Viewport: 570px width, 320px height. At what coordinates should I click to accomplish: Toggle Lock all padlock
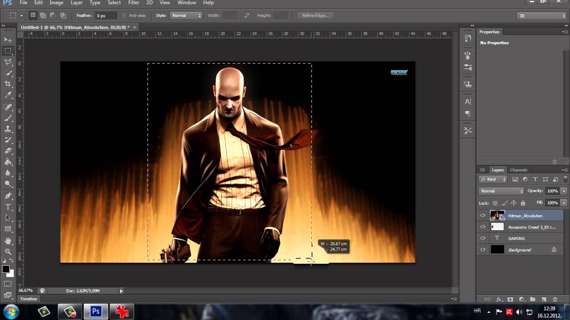(x=523, y=203)
